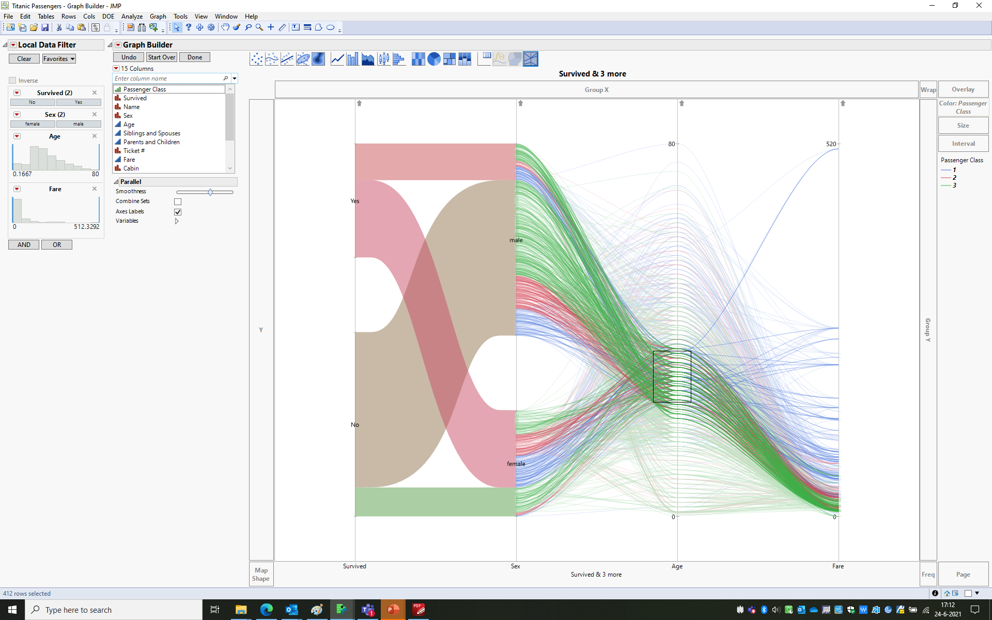
Task: Activate the Grabber hand tool
Action: point(225,27)
